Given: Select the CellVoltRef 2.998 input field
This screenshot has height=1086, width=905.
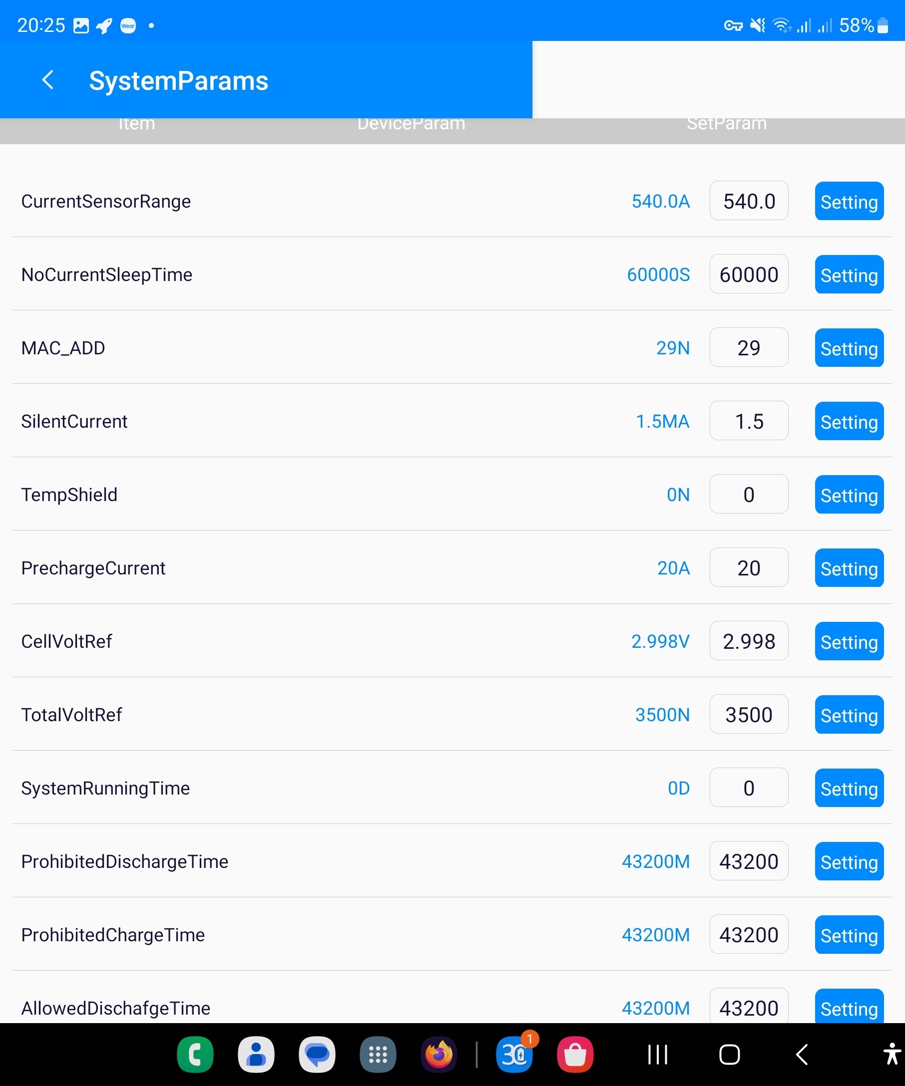Looking at the screenshot, I should tap(749, 641).
